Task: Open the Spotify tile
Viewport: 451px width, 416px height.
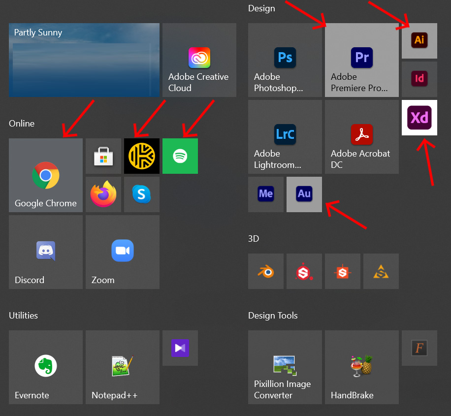Action: 180,156
